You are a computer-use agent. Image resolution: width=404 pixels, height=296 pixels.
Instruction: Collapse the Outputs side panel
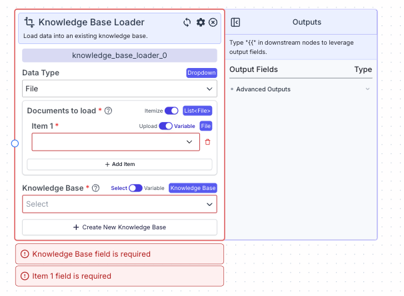pos(235,22)
